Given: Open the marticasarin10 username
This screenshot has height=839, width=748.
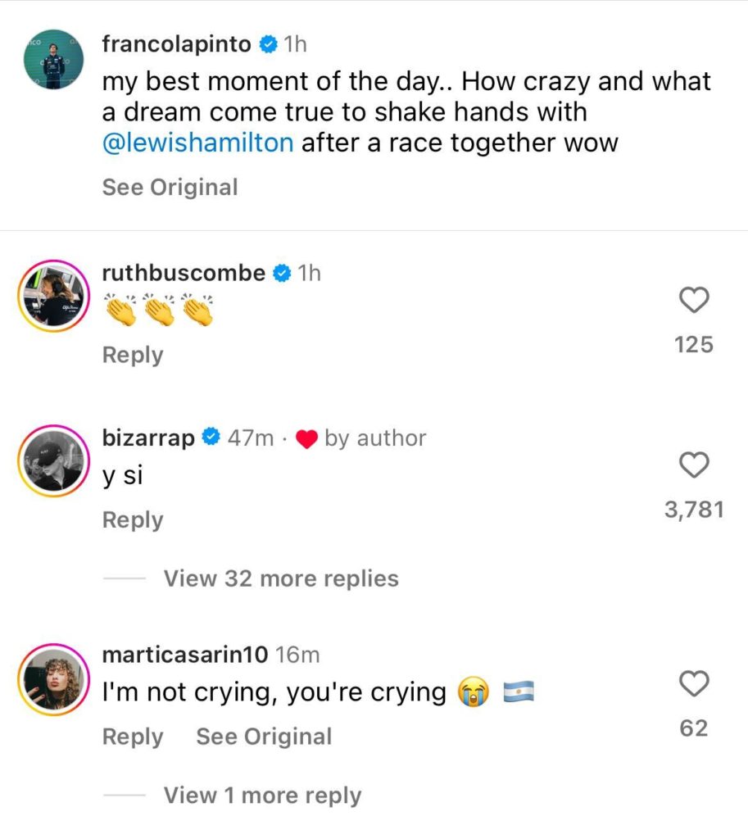Looking at the screenshot, I should (184, 655).
